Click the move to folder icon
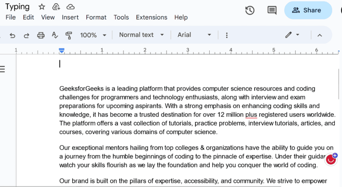The width and height of the screenshot is (342, 187). point(56,7)
